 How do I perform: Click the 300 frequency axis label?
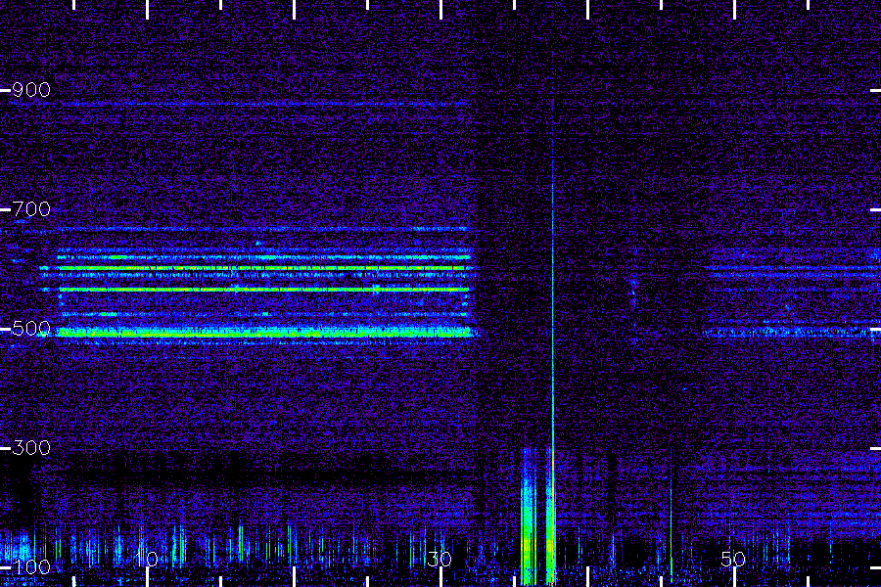coord(31,448)
